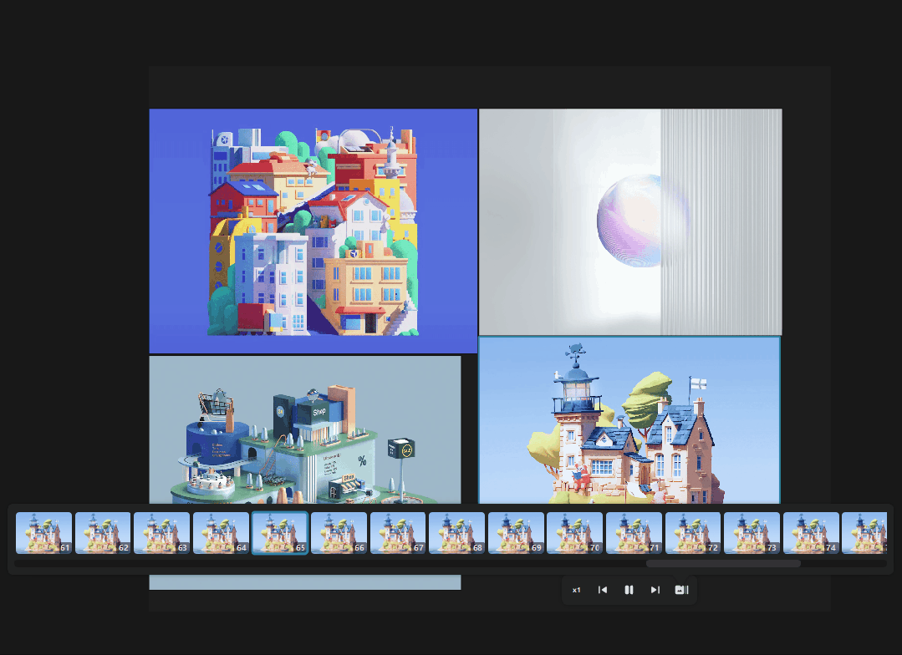Click the frame strip horizontal scrollbar thumb
This screenshot has width=902, height=655.
723,564
